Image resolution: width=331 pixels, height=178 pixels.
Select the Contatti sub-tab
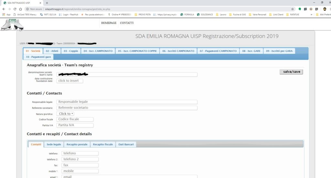[x=36, y=144]
